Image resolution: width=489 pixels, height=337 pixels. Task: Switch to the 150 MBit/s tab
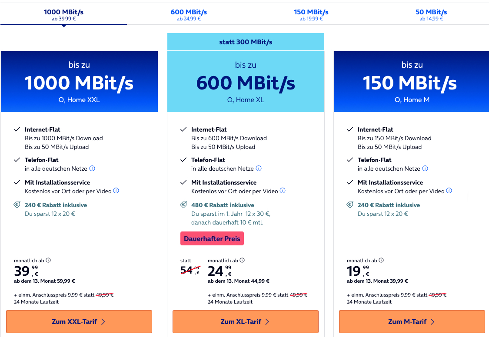tap(311, 14)
